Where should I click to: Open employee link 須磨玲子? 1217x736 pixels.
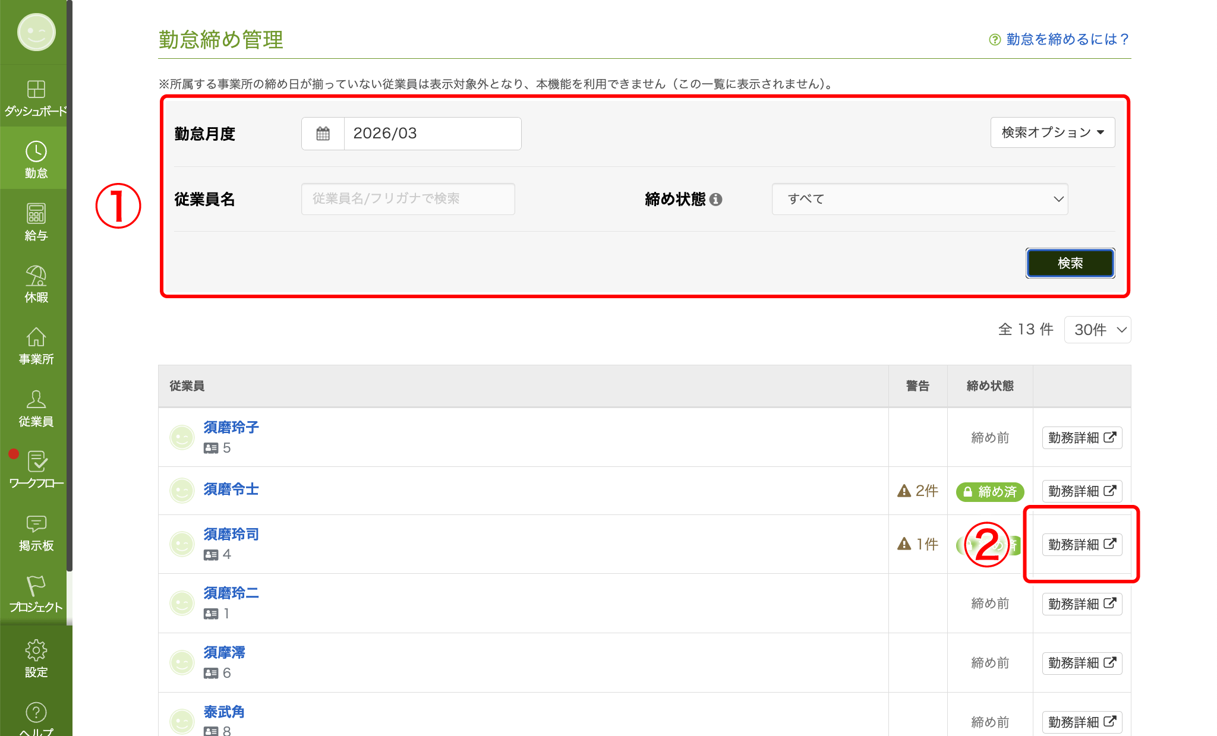(x=231, y=427)
